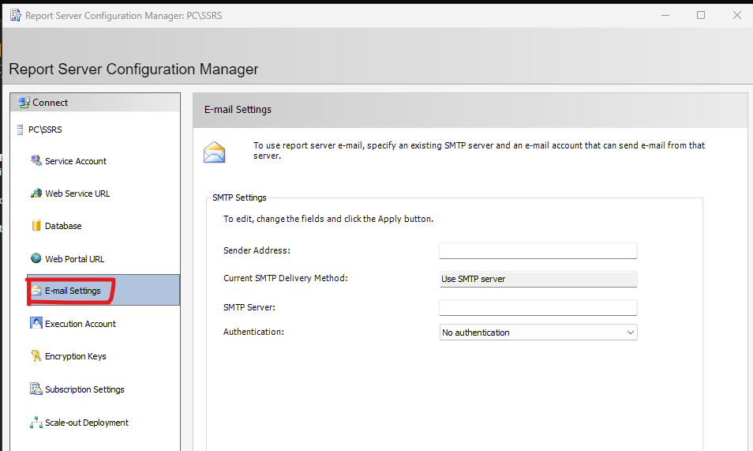Open the Subscription Settings page
Screen dimensions: 753x451
pyautogui.click(x=84, y=389)
